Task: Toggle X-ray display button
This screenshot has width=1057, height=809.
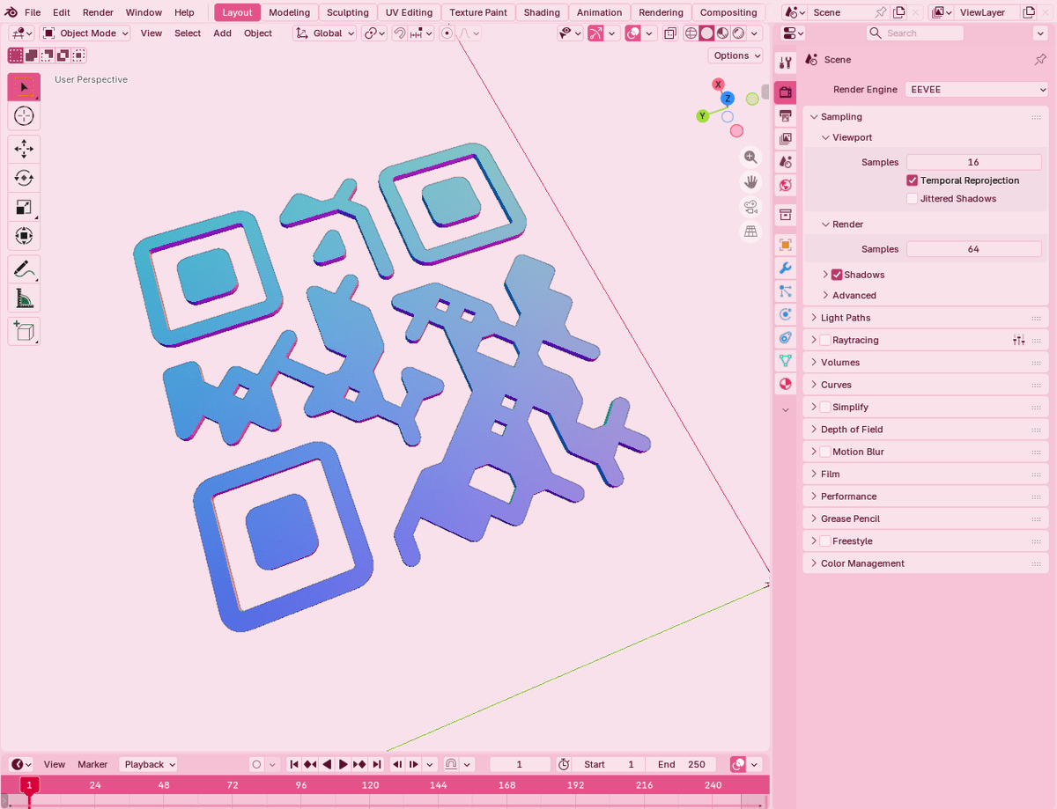Action: (x=670, y=33)
